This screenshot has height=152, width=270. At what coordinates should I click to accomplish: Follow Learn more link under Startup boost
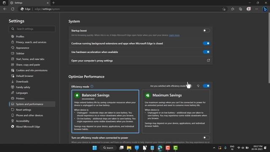coord(174,35)
